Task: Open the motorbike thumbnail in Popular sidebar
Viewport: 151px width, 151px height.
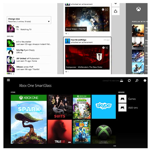Action: click(138, 68)
